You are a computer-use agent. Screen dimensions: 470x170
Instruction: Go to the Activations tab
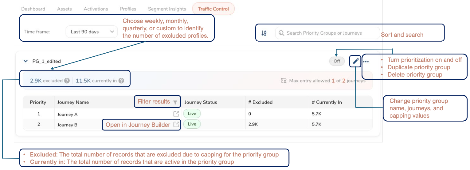click(x=96, y=9)
